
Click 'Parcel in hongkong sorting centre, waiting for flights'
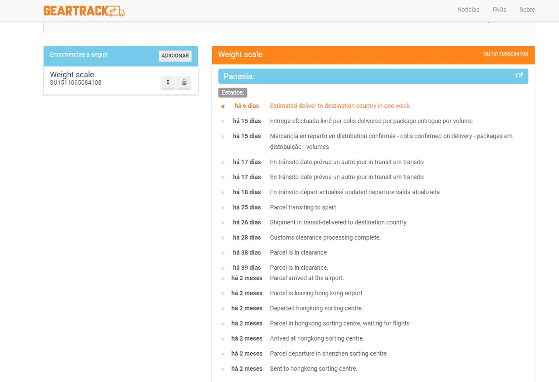[340, 323]
